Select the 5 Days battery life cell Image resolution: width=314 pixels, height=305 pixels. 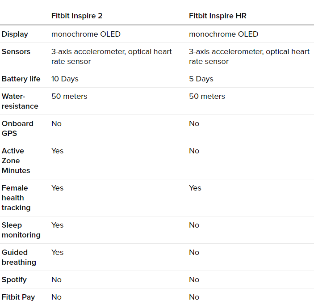coord(201,79)
